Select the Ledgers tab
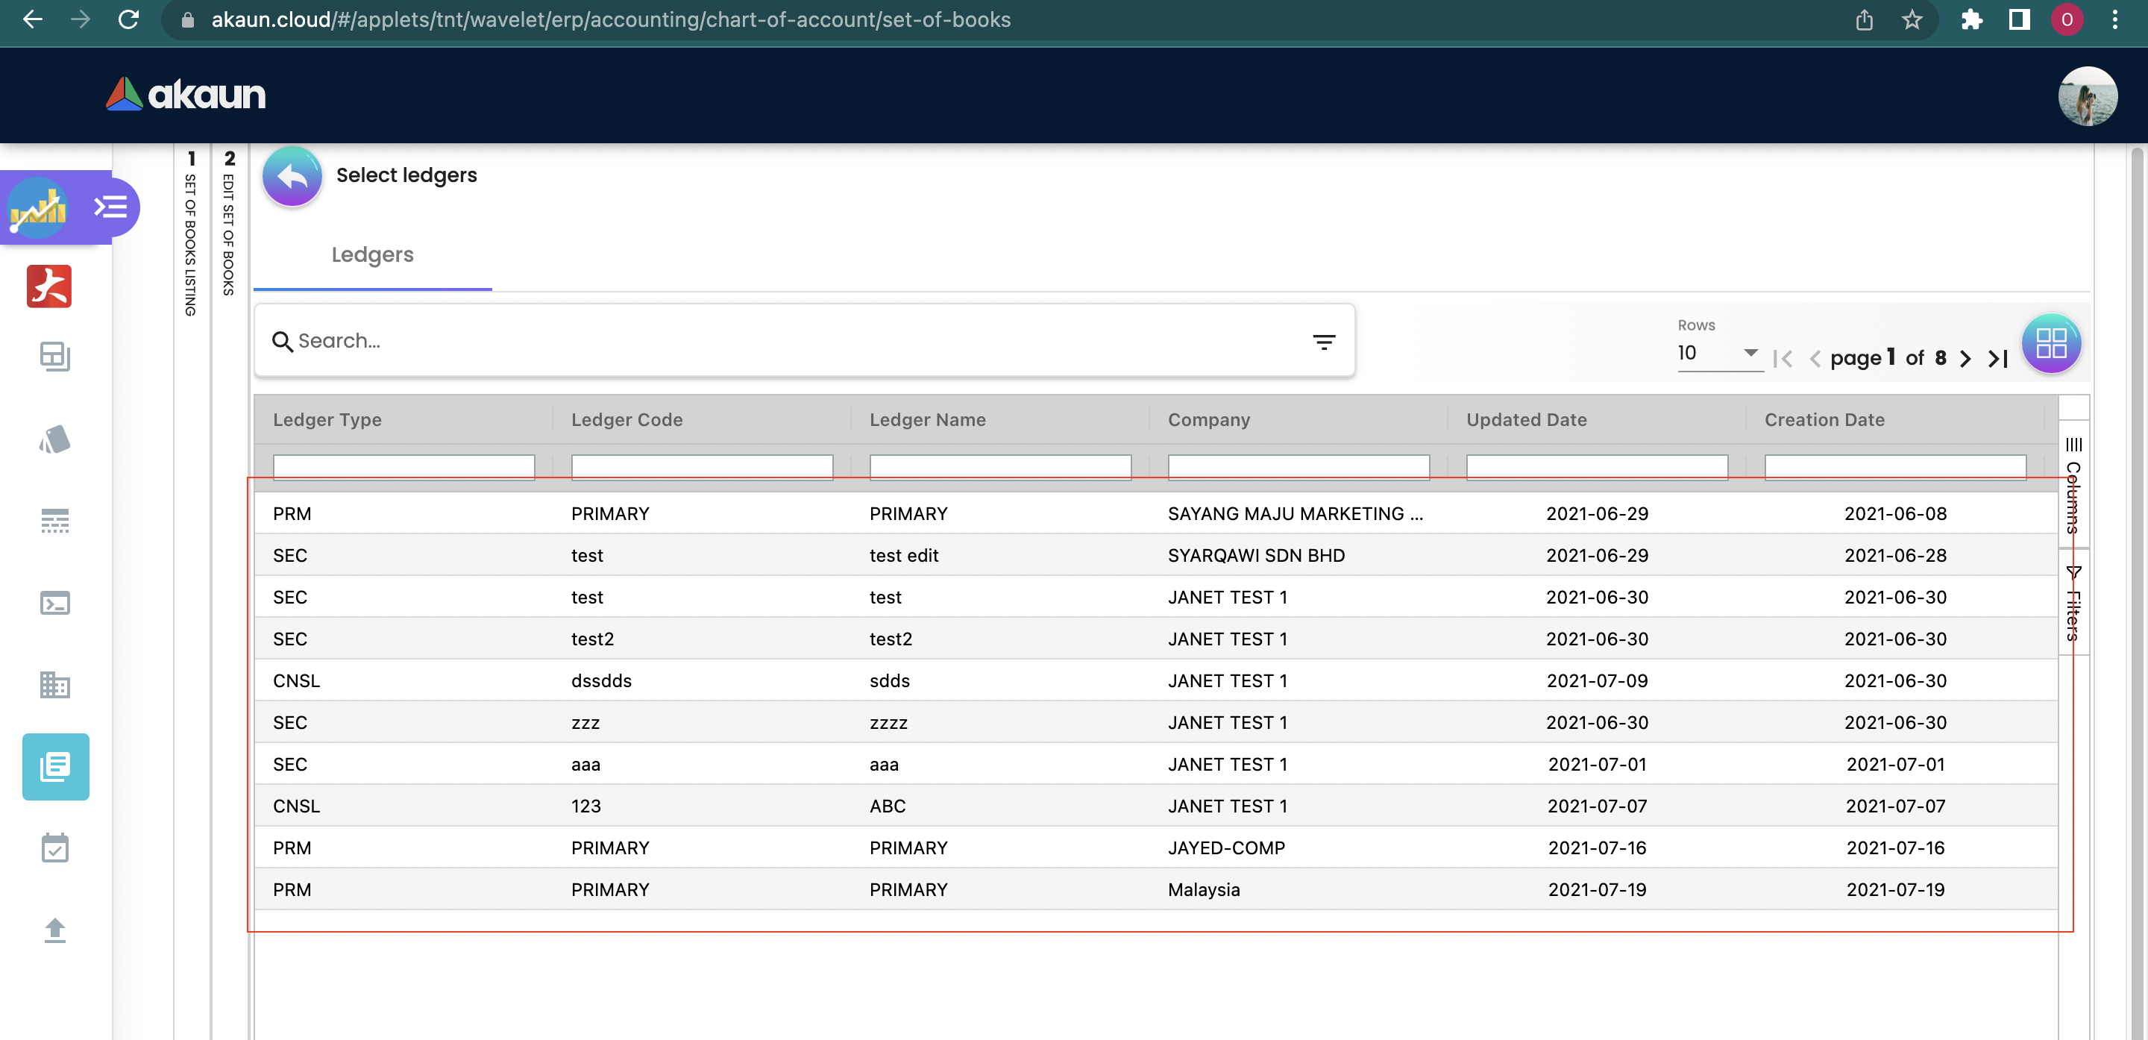This screenshot has width=2148, height=1040. (372, 255)
